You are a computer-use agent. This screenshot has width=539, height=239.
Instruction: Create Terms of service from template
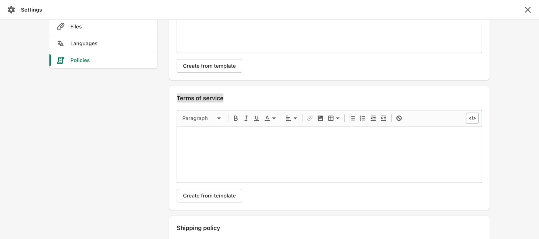click(x=209, y=196)
